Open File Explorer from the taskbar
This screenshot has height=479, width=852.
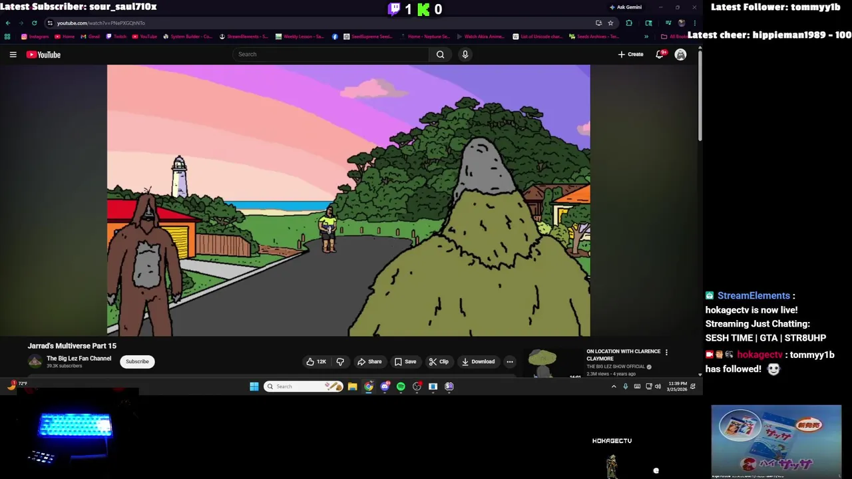353,387
